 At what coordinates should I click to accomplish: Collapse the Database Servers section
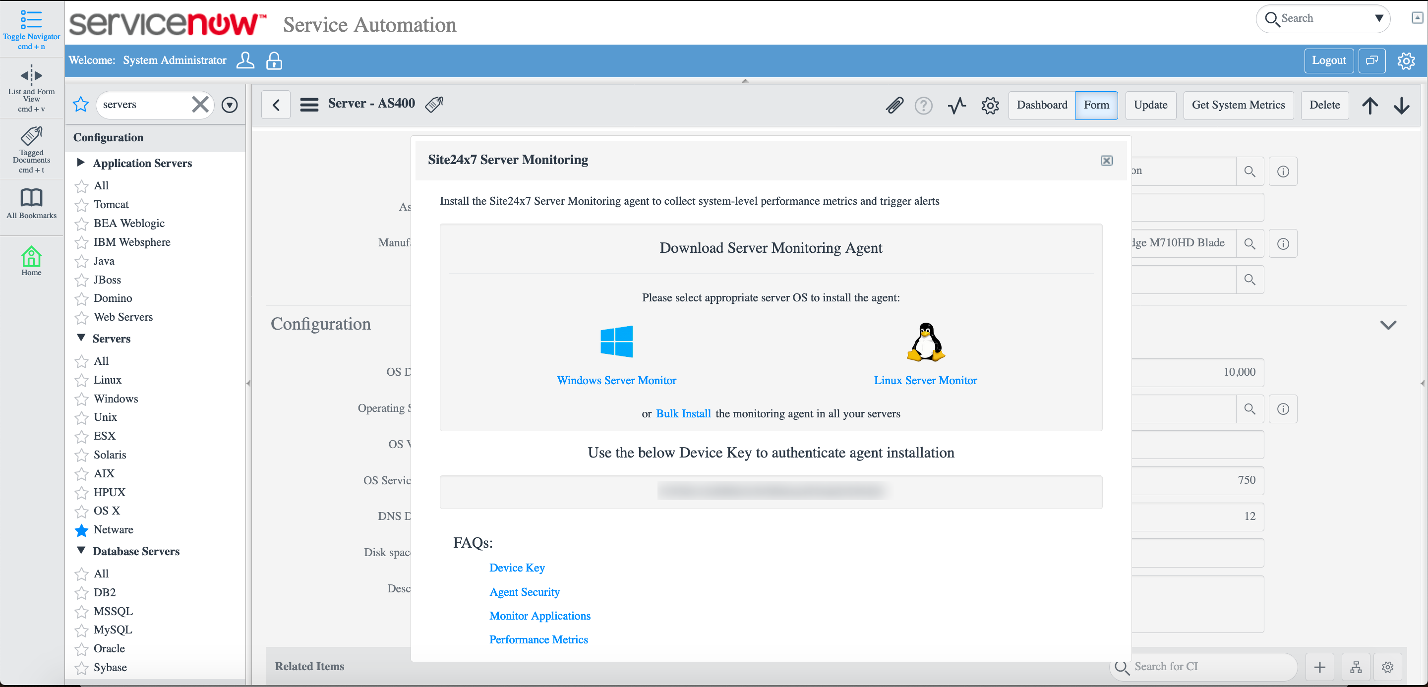point(81,551)
